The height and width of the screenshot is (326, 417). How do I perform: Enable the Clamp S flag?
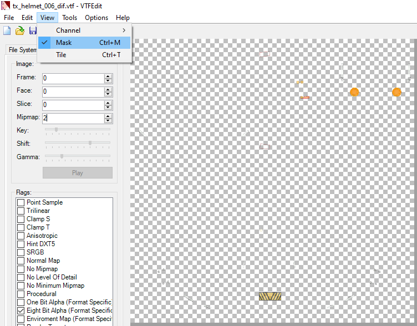pos(21,219)
